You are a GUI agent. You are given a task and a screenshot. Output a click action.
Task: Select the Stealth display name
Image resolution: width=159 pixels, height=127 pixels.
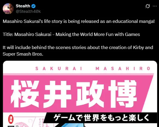coord(23,6)
